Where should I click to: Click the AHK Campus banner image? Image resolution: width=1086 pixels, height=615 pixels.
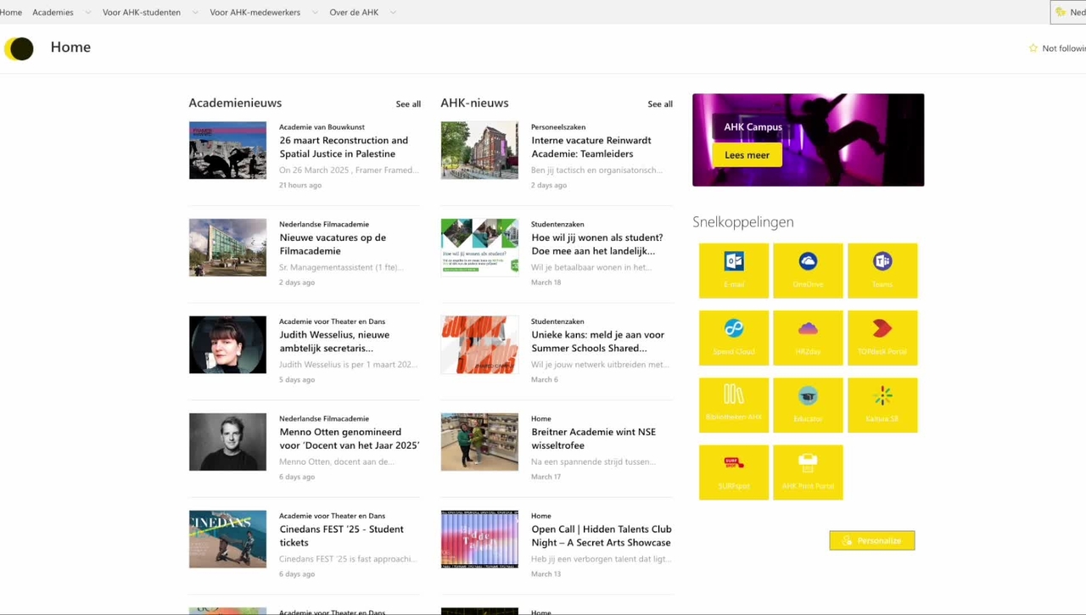(x=808, y=140)
